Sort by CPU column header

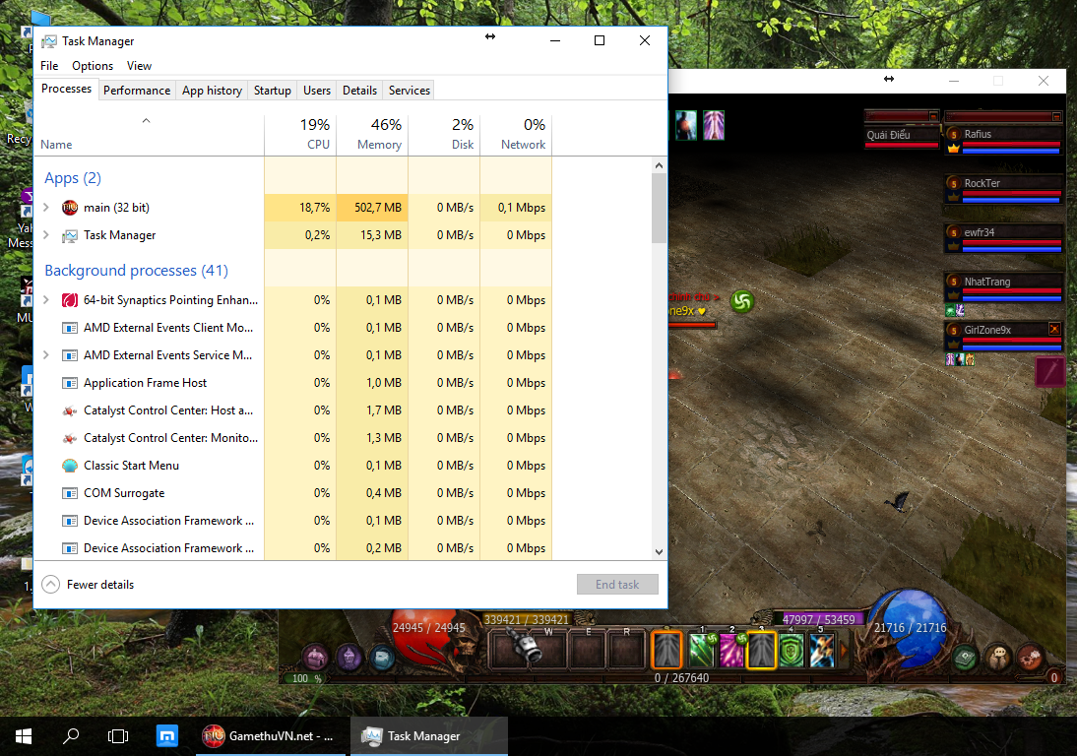click(x=301, y=135)
